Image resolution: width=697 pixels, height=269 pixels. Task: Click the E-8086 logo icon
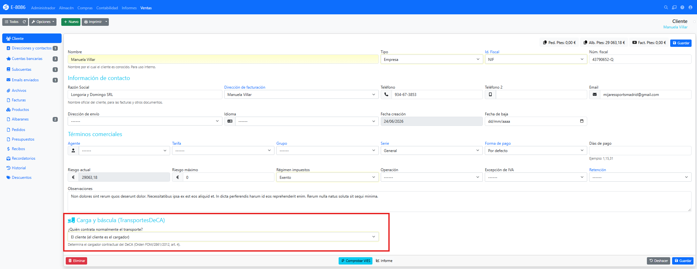tap(6, 7)
